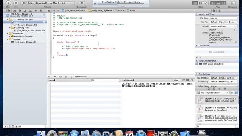Stop the running task with Stop button
The height and width of the screenshot is (136, 242).
pos(16,3)
